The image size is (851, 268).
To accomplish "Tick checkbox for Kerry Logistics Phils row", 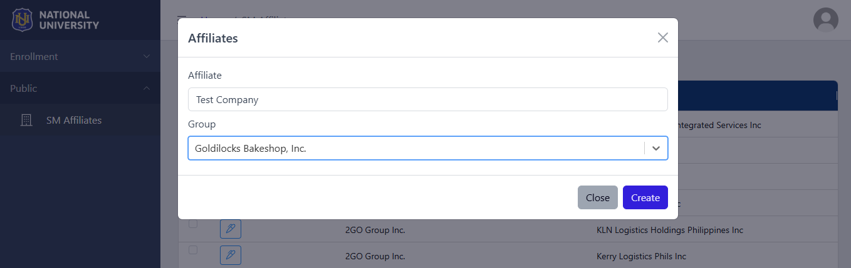I will (193, 250).
